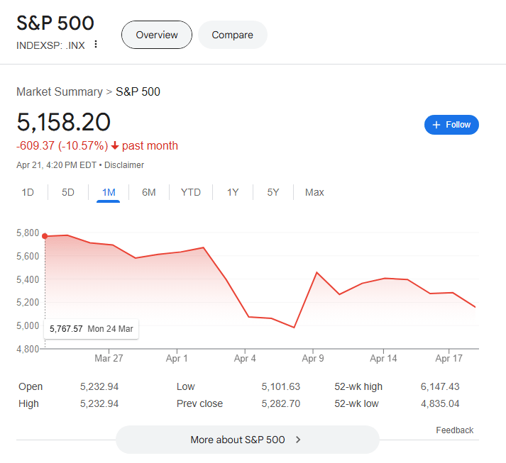Click the Market Summary breadcrumb link

pos(60,91)
